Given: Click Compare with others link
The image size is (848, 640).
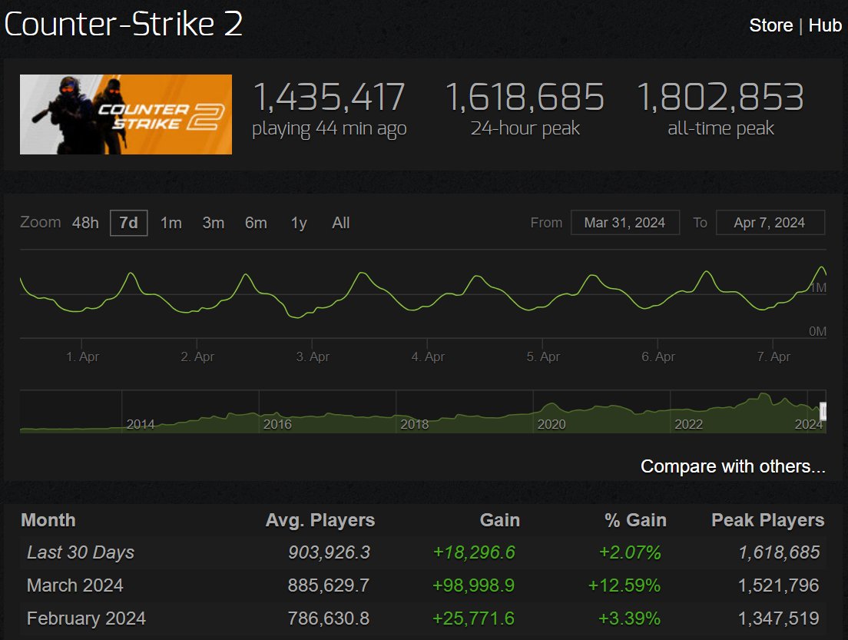Looking at the screenshot, I should click(x=733, y=466).
